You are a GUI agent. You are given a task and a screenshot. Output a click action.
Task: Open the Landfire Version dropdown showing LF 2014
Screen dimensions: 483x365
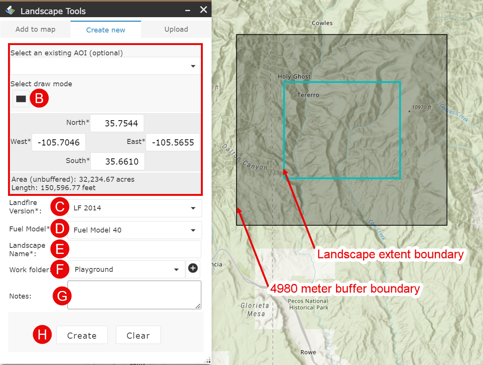click(x=134, y=208)
